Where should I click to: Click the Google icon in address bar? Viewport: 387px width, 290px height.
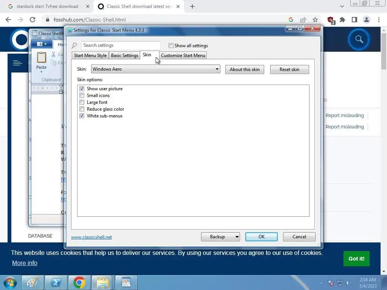tap(291, 20)
